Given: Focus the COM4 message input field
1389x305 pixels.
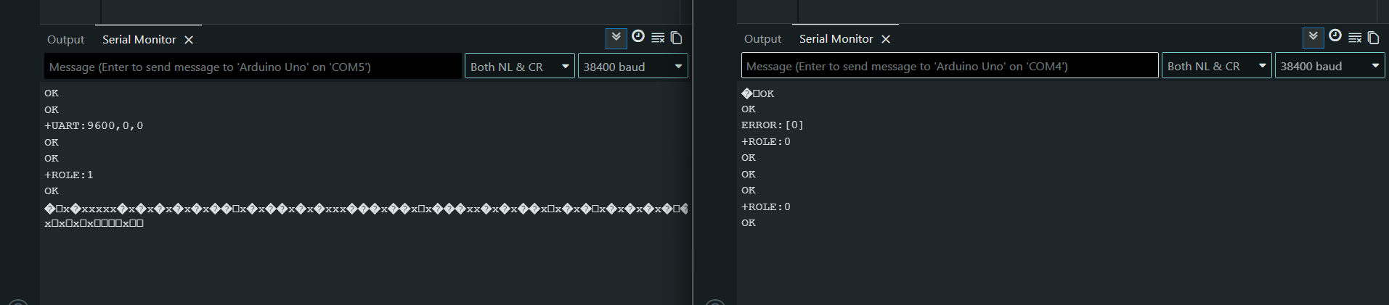Looking at the screenshot, I should click(x=950, y=66).
